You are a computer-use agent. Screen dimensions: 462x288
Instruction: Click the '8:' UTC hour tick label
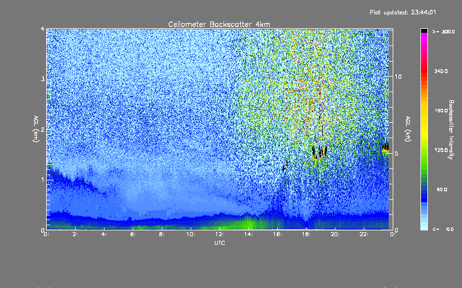pyautogui.click(x=162, y=234)
